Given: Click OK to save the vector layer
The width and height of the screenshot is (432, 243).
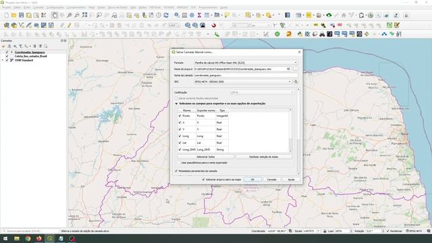Looking at the screenshot, I should click(x=252, y=180).
